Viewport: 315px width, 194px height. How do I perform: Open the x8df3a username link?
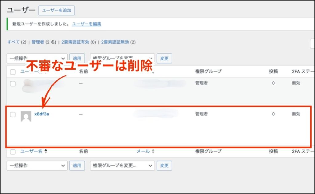(42, 114)
